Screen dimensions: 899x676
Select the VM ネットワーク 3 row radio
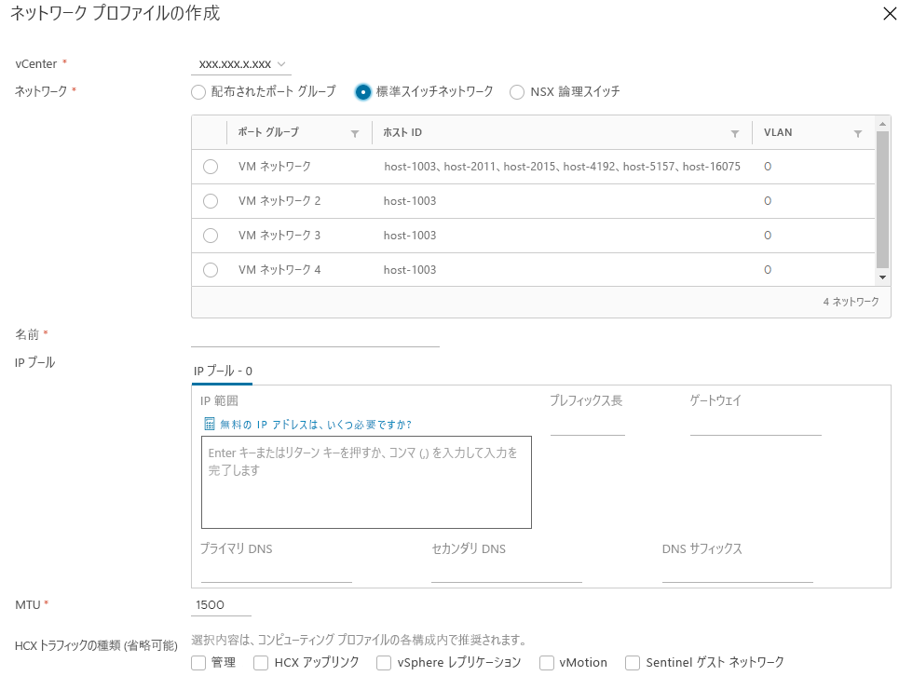click(211, 236)
